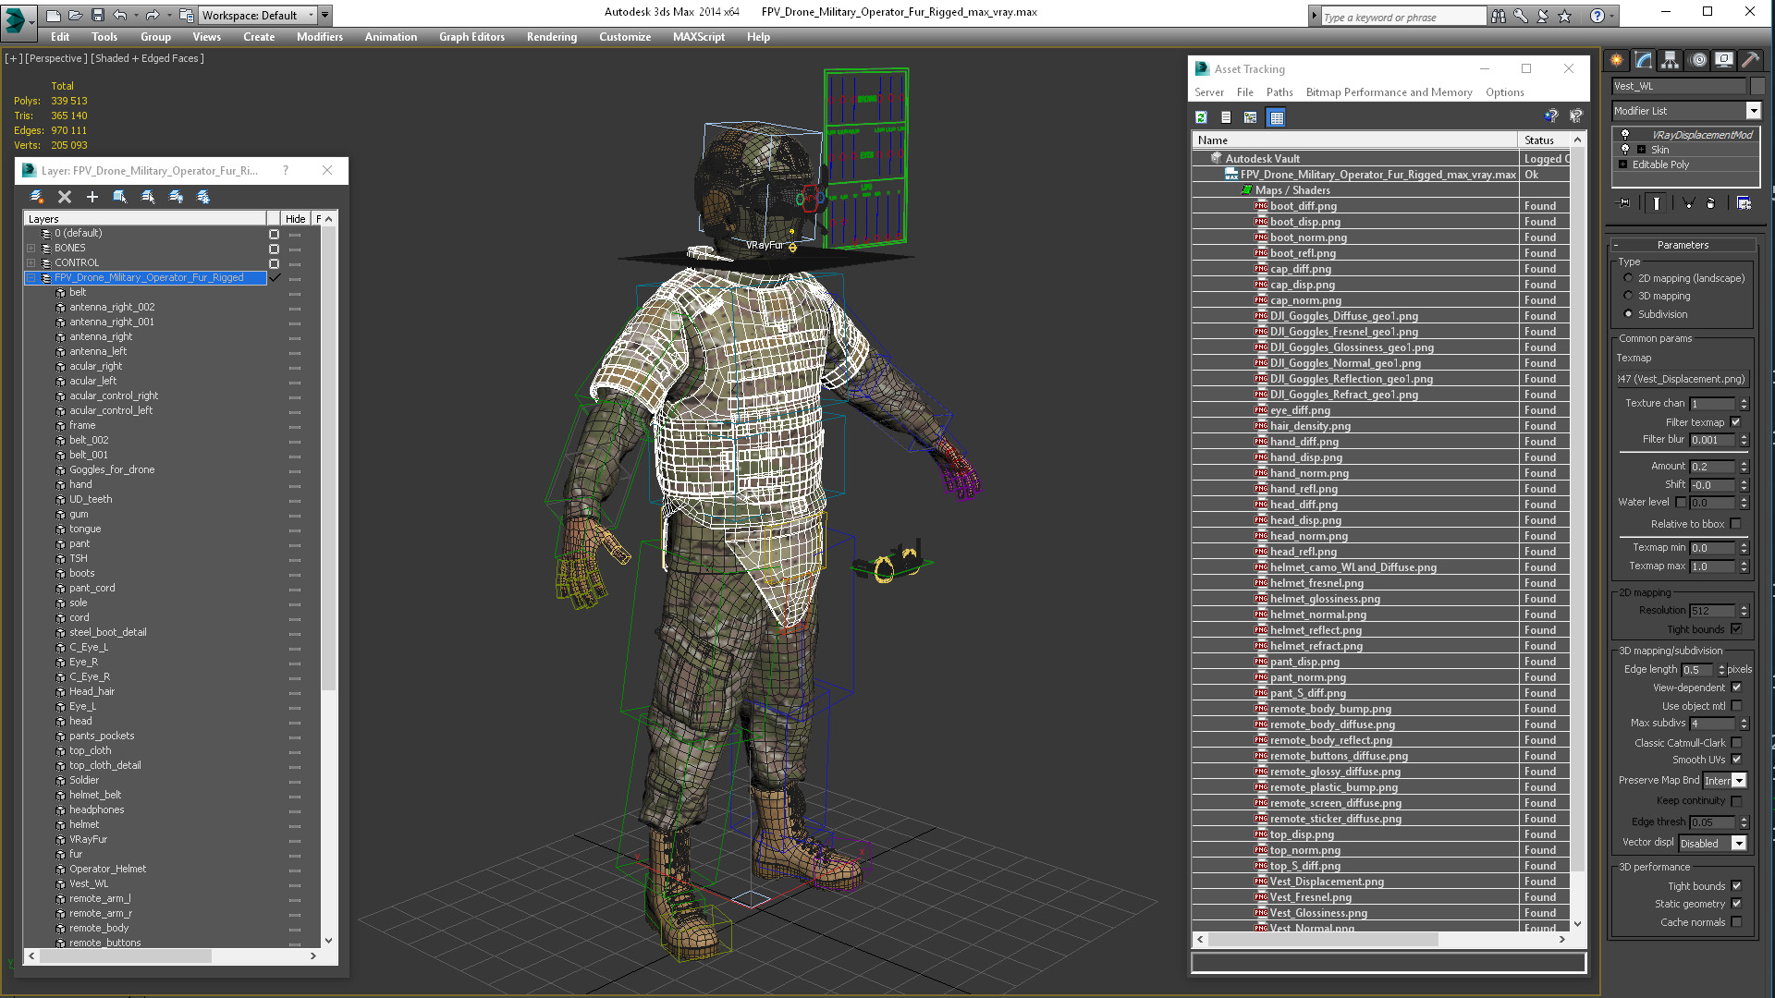Open the Graph Editors menu
Screen dimensions: 1775x998
tap(471, 37)
